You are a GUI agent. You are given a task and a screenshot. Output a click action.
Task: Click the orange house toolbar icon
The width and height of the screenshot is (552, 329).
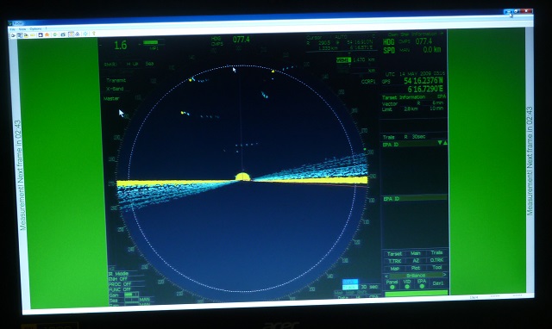click(x=47, y=34)
